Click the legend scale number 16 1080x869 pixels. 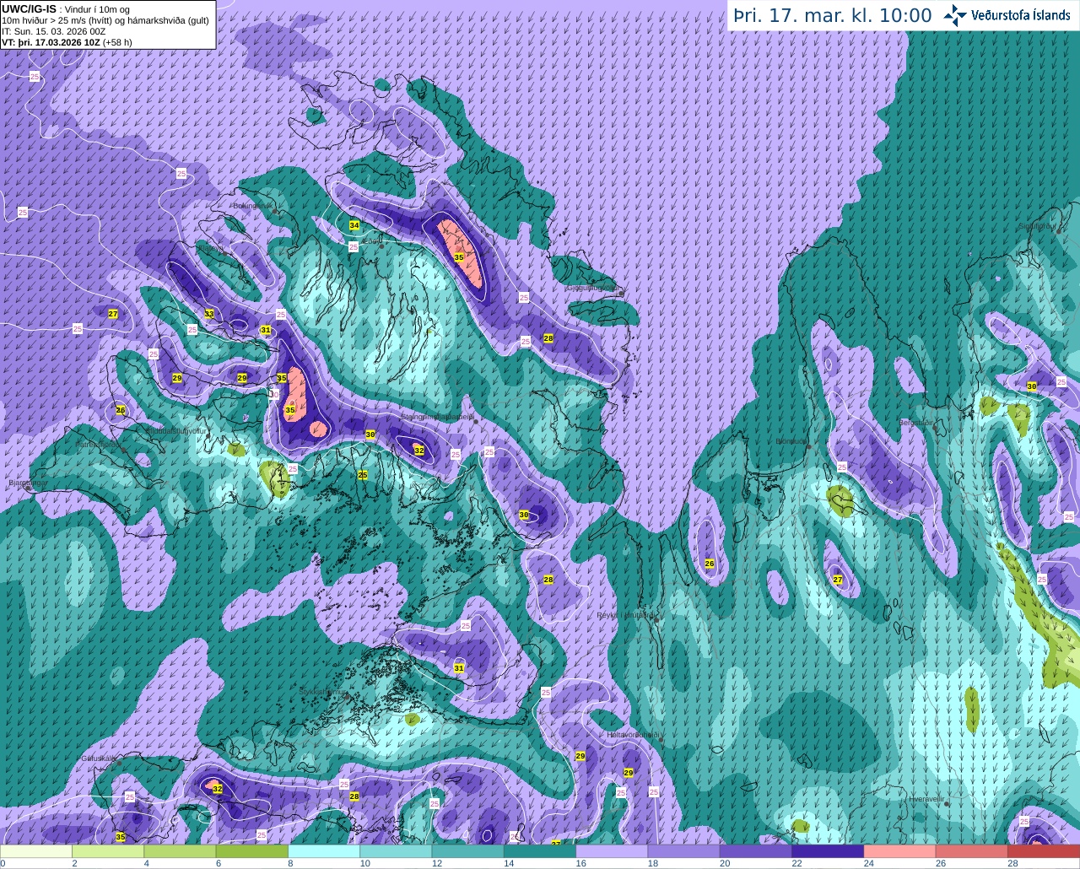click(x=580, y=863)
